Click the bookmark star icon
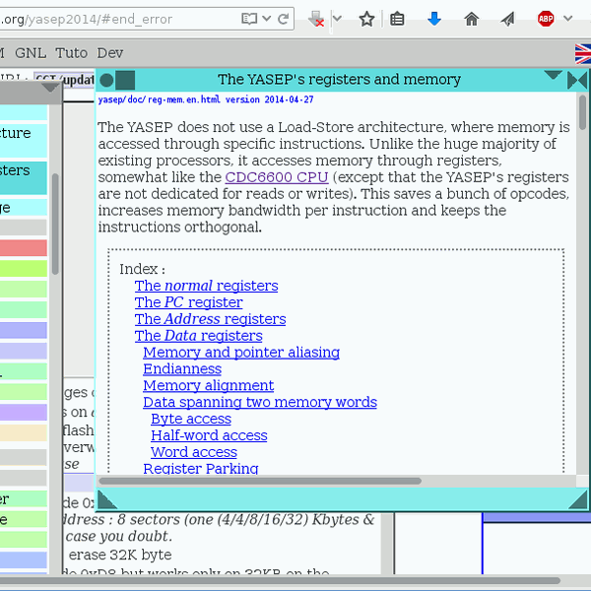Screen dimensions: 591x591 coord(366,19)
